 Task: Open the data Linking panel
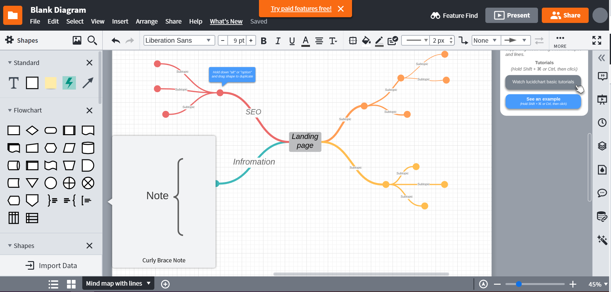[x=602, y=217]
